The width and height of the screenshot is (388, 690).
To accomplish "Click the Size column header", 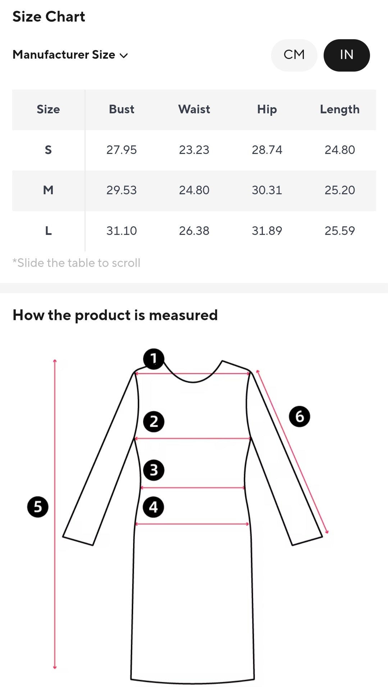I will click(48, 109).
